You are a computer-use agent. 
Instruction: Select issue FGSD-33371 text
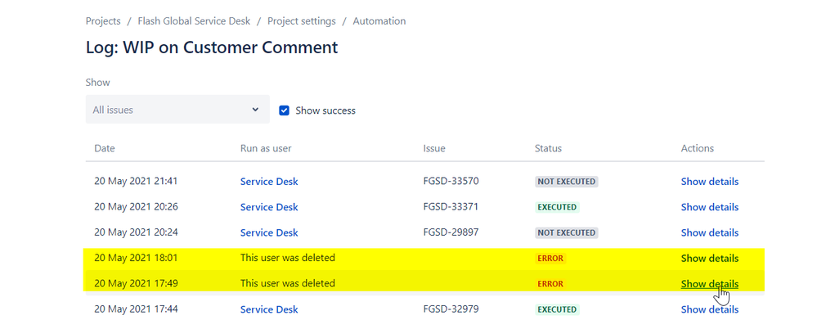click(x=451, y=207)
